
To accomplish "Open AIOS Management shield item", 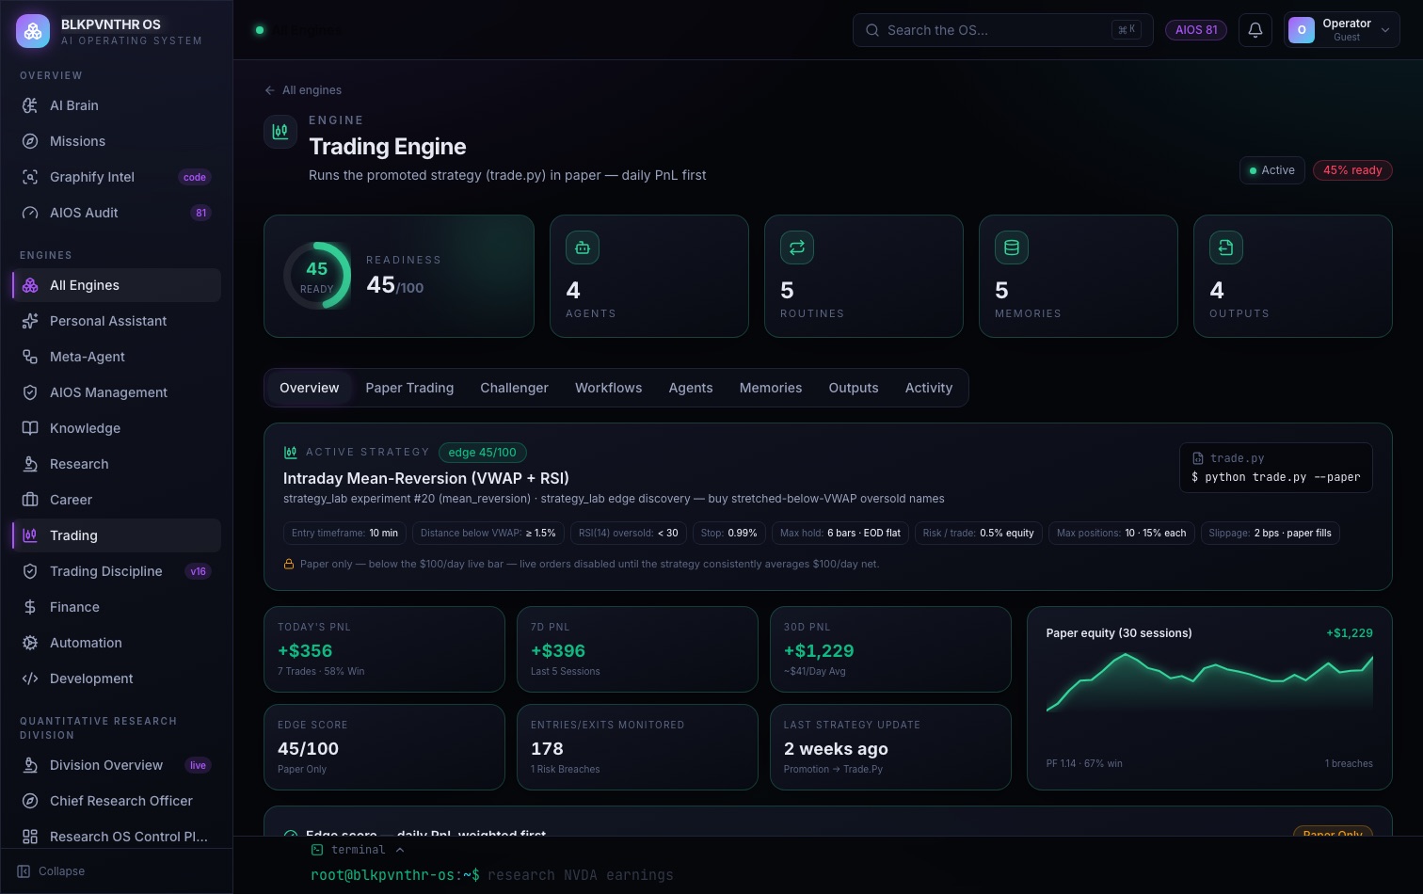I will 117,392.
